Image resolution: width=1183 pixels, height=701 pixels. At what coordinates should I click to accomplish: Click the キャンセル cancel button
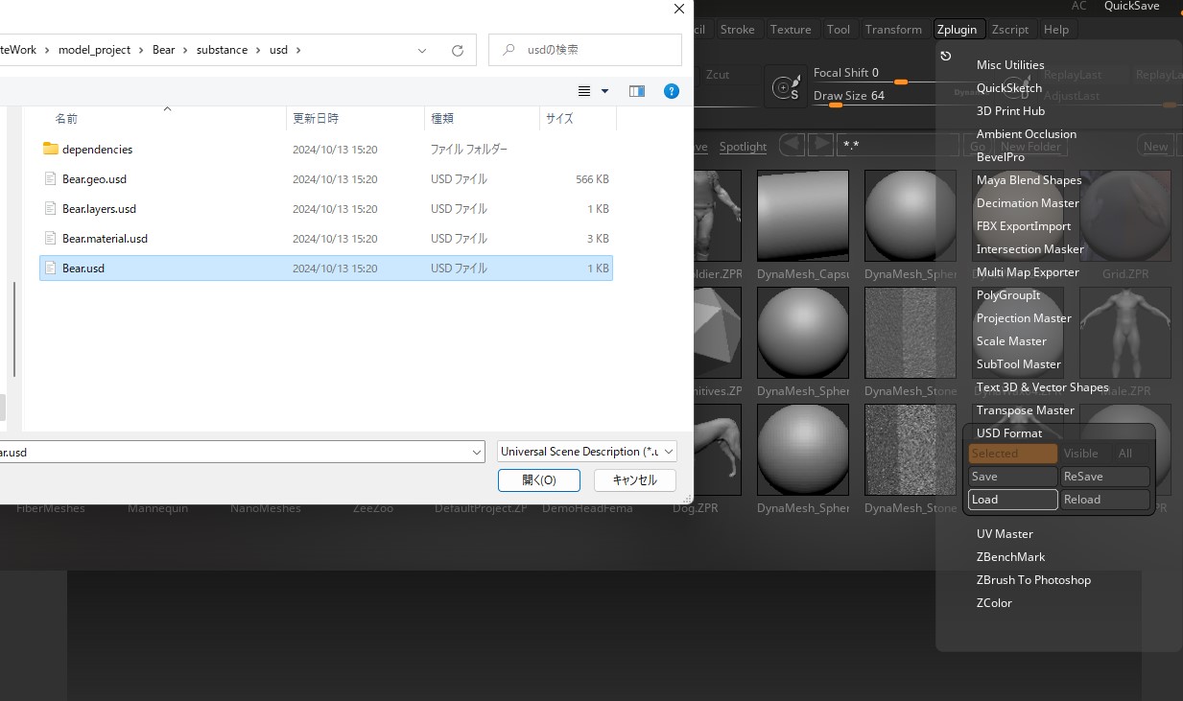pos(634,480)
